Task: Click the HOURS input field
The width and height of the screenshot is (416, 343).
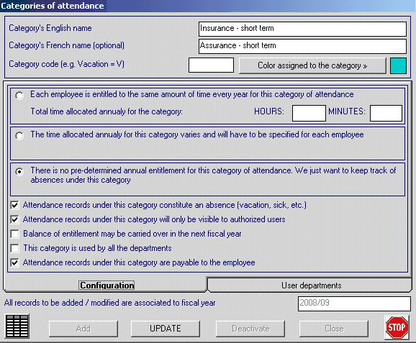Action: point(309,113)
